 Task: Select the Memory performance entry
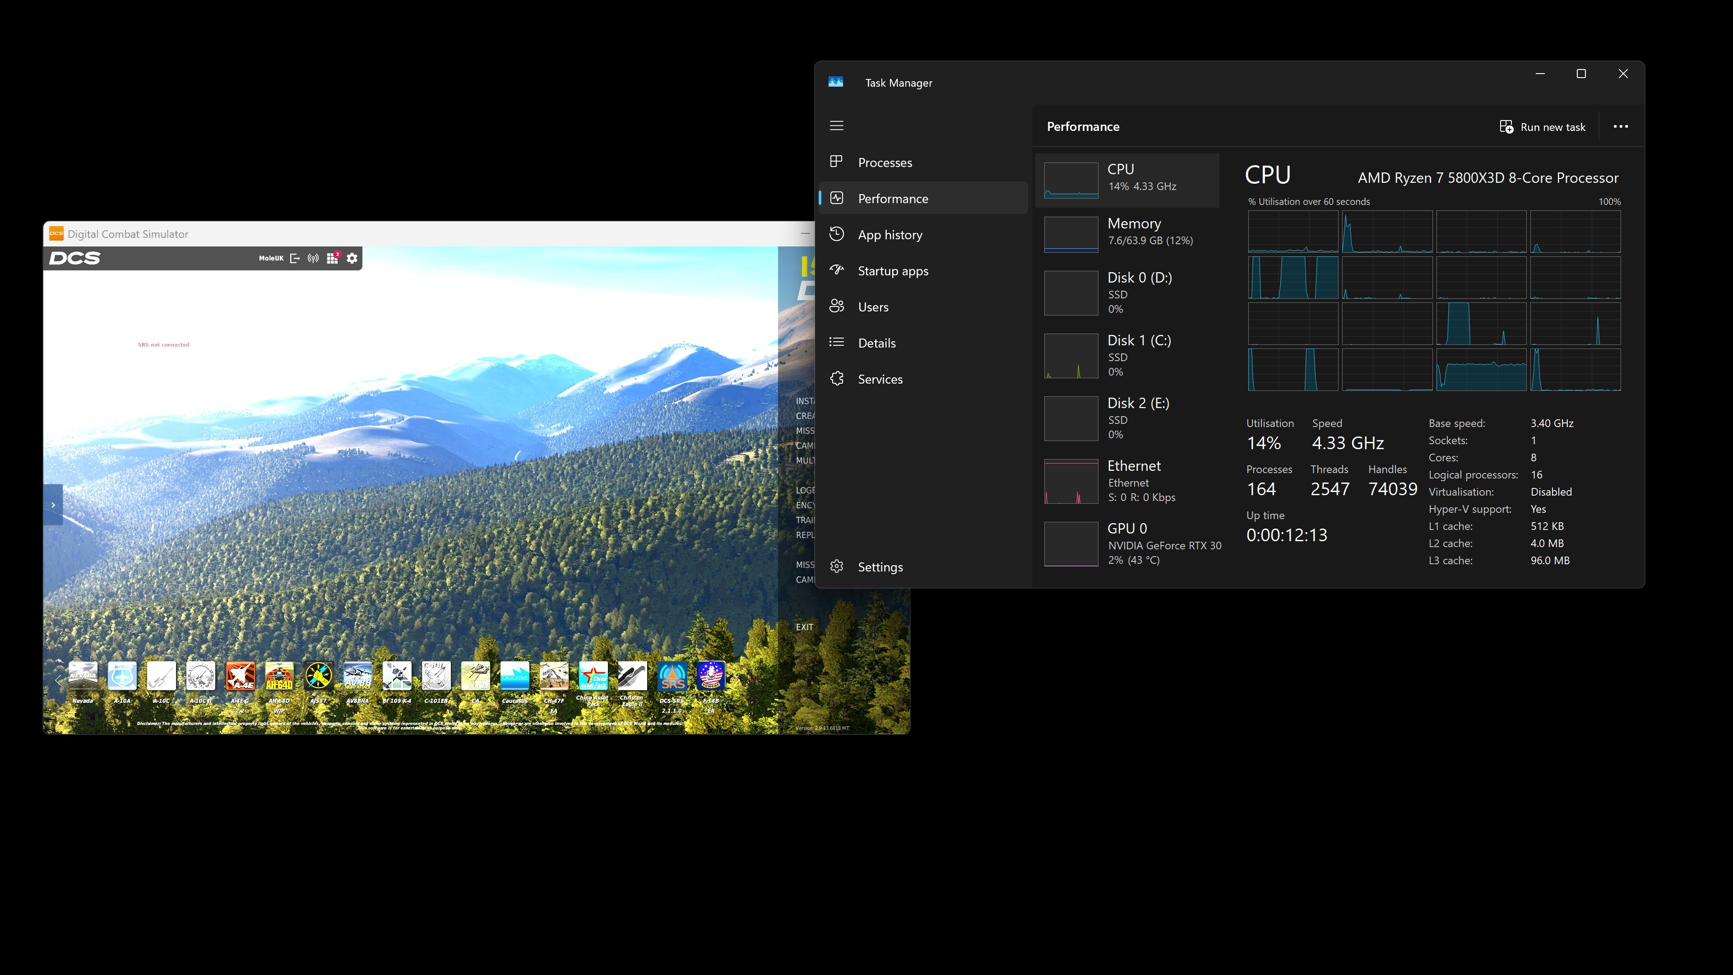tap(1127, 234)
